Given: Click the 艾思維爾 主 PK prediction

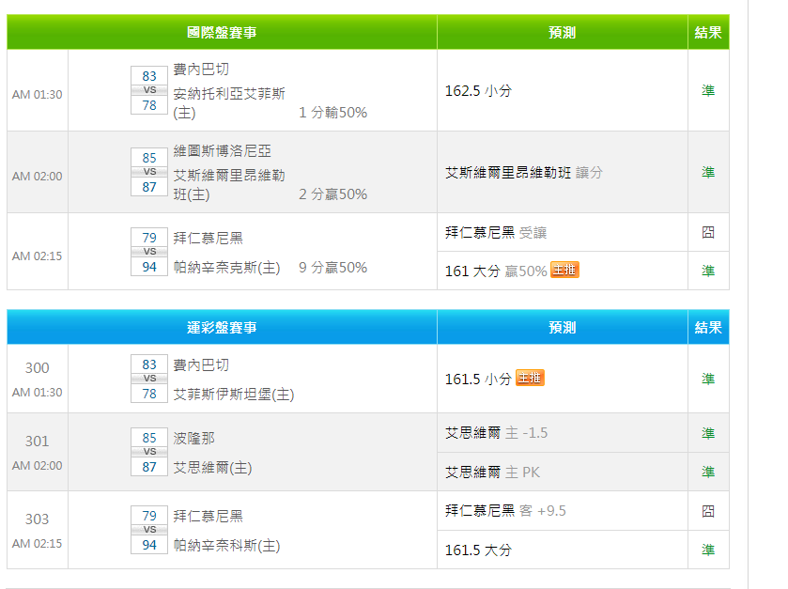Looking at the screenshot, I should (x=492, y=473).
